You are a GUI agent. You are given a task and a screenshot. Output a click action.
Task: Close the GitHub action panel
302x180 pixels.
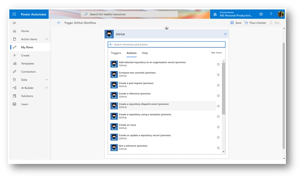225,34
